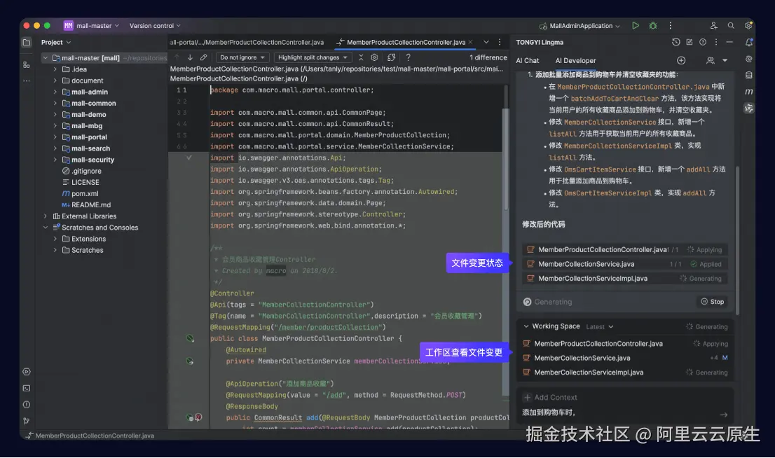The image size is (775, 458).
Task: Click the Lingma prompt input field
Action: (618, 413)
